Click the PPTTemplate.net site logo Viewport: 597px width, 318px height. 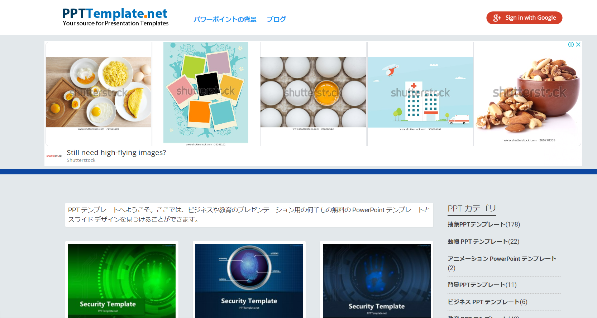[115, 17]
